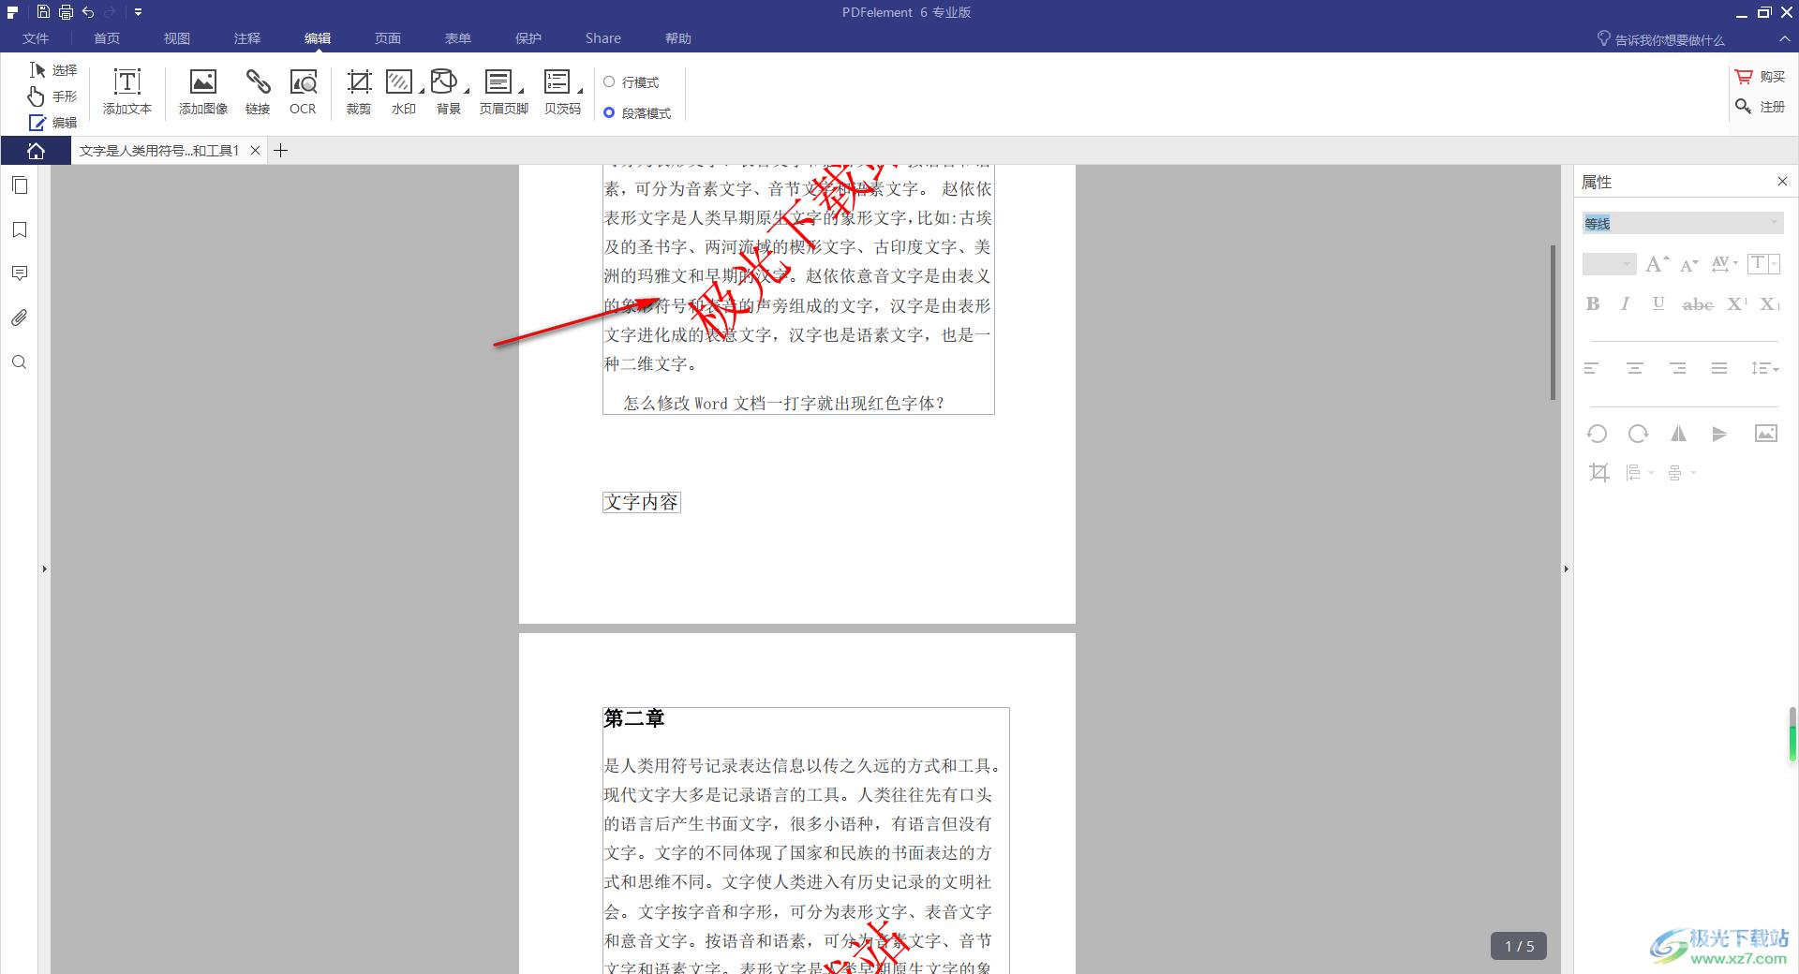Click rotate counterclockwise icon in properties

tap(1597, 434)
